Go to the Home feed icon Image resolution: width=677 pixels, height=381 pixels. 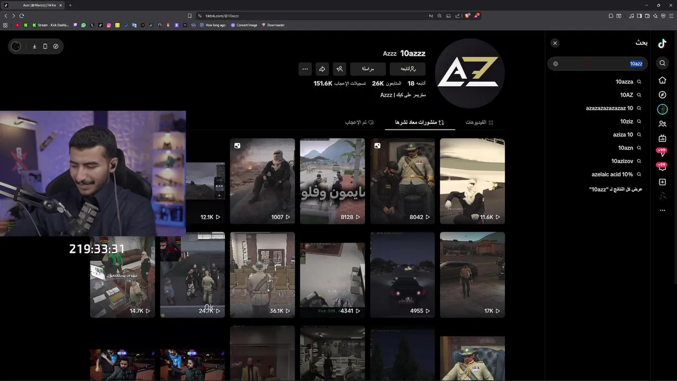pyautogui.click(x=662, y=80)
